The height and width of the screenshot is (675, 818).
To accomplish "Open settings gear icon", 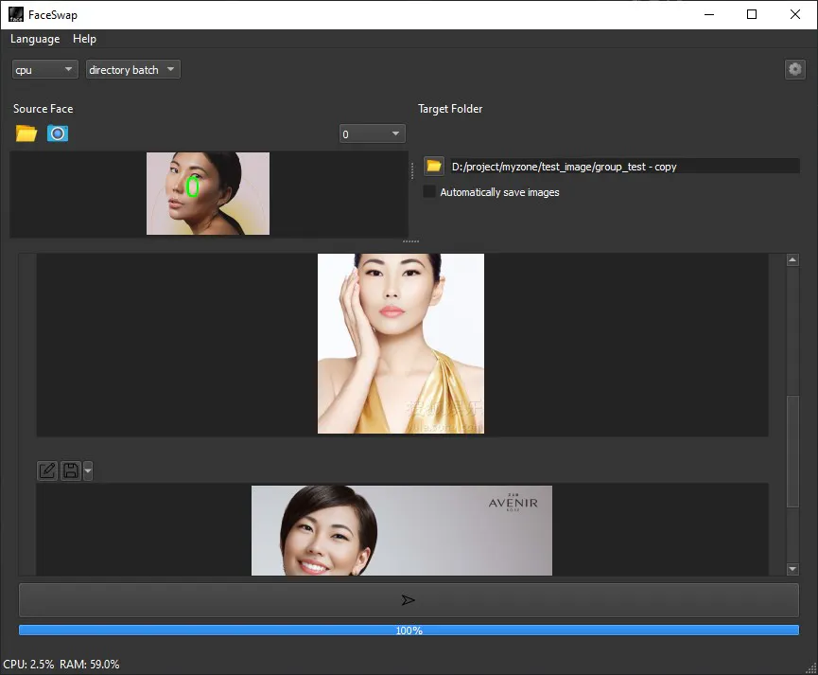I will [x=794, y=69].
